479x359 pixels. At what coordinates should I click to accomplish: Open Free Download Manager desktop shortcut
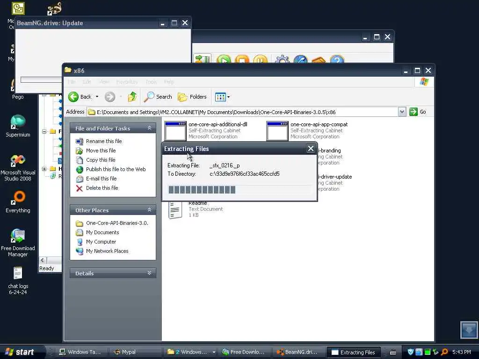18,243
